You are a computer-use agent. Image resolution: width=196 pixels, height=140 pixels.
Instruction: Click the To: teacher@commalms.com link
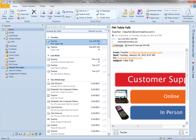130,58
